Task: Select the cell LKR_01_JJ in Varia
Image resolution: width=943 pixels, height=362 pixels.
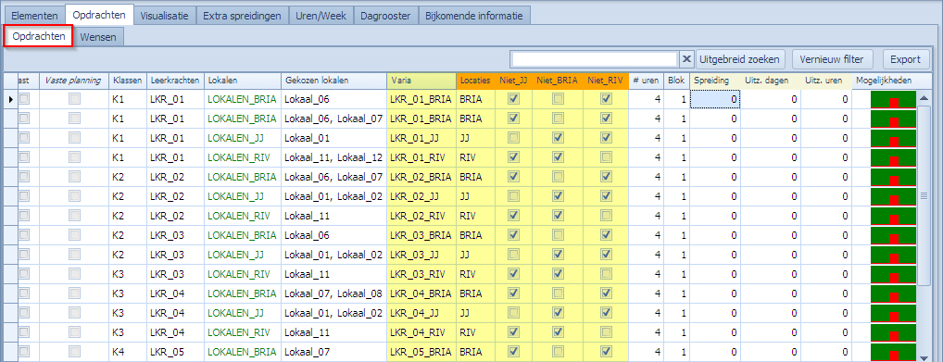Action: point(421,138)
